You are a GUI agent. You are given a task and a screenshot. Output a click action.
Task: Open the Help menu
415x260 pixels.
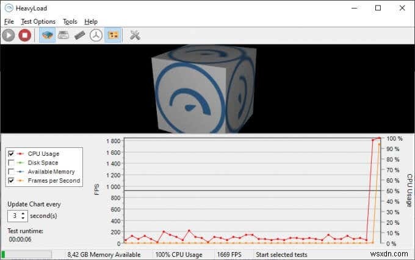click(91, 22)
